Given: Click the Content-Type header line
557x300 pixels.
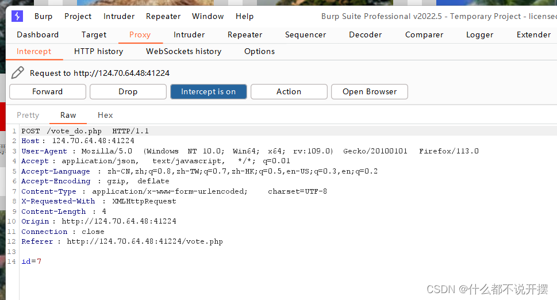Looking at the screenshot, I should coord(174,192).
